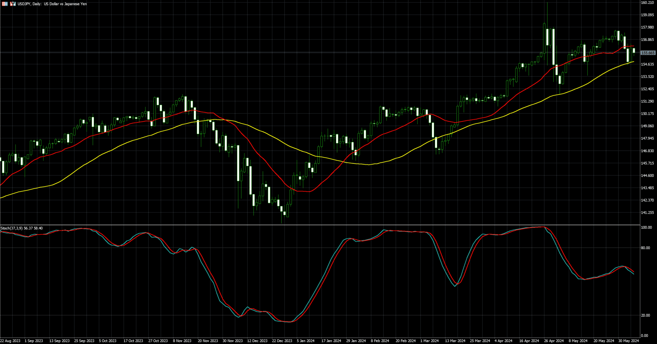Click the latest candlestick on the chart
This screenshot has height=344, width=657.
click(x=634, y=51)
